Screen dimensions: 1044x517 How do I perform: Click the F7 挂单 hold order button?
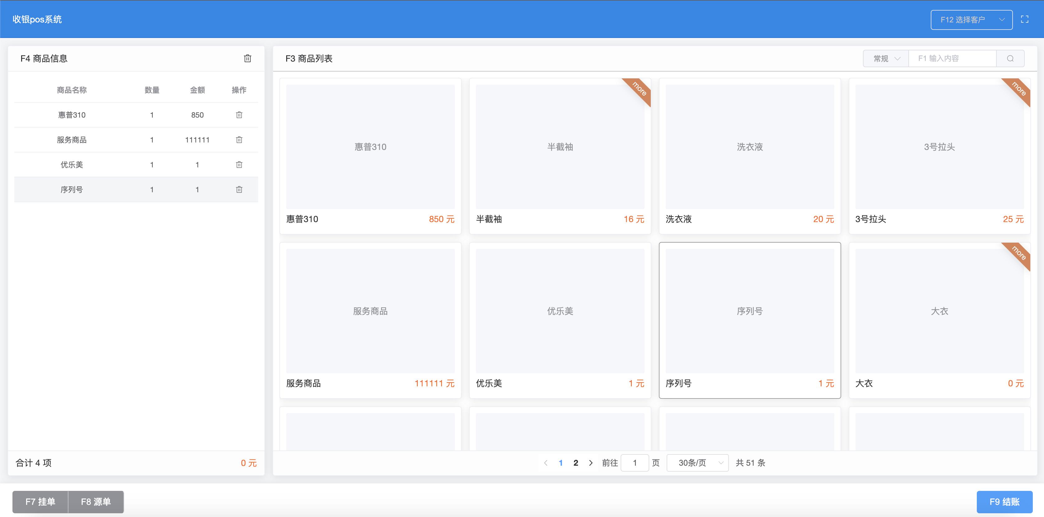click(40, 502)
